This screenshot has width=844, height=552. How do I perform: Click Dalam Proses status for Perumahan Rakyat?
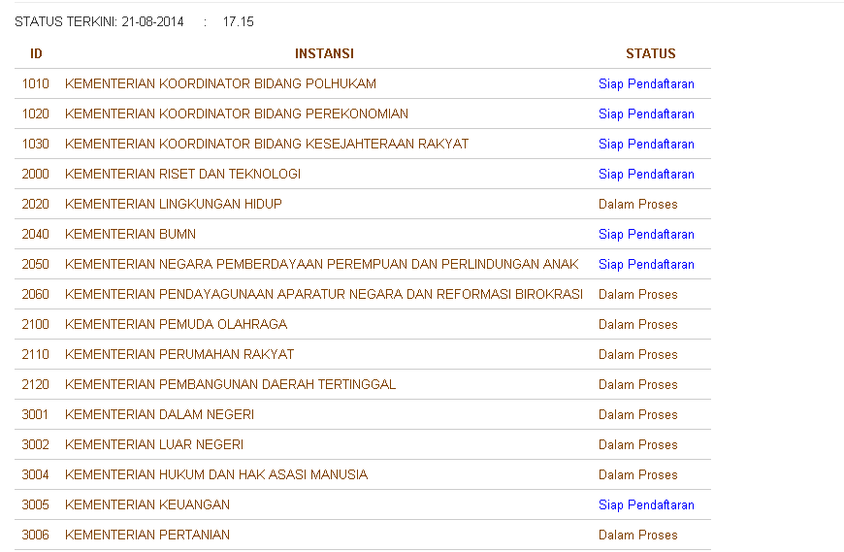(x=637, y=355)
